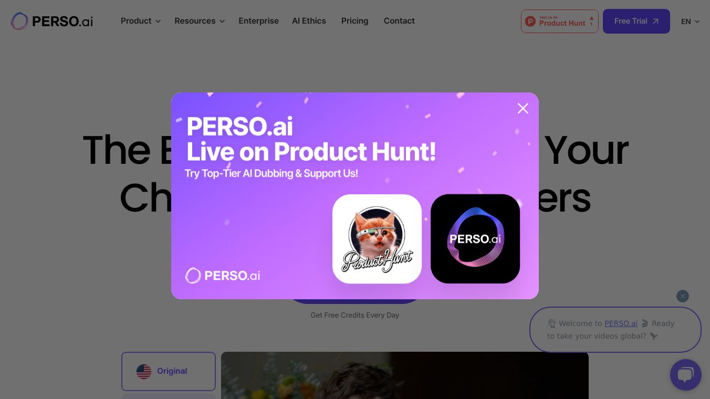The width and height of the screenshot is (710, 399).
Task: Click PERSO.ai logo inside the popup
Action: coord(223,275)
